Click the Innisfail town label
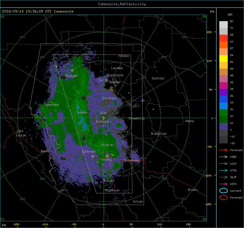Viewport: 244px width, 228px height. pos(109,98)
